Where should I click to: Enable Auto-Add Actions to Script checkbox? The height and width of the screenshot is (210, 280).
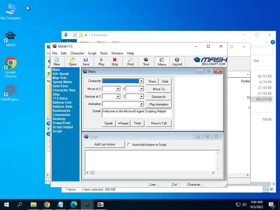pos(129,145)
